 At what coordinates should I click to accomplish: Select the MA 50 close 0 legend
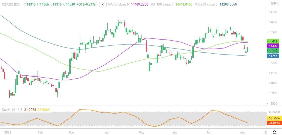click(118, 4)
